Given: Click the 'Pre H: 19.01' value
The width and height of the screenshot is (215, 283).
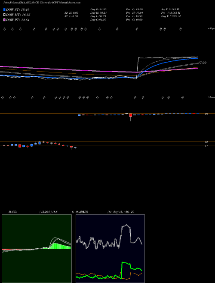Looking at the screenshot, I should (135, 13).
